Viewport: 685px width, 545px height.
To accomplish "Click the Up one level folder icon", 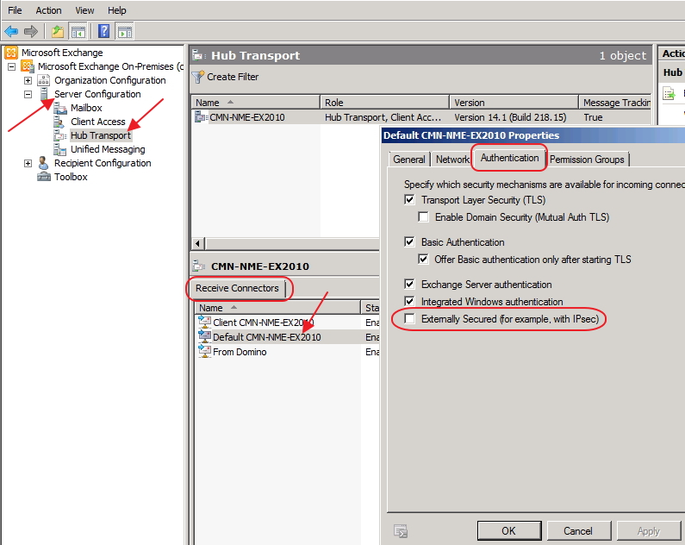I will pos(58,31).
